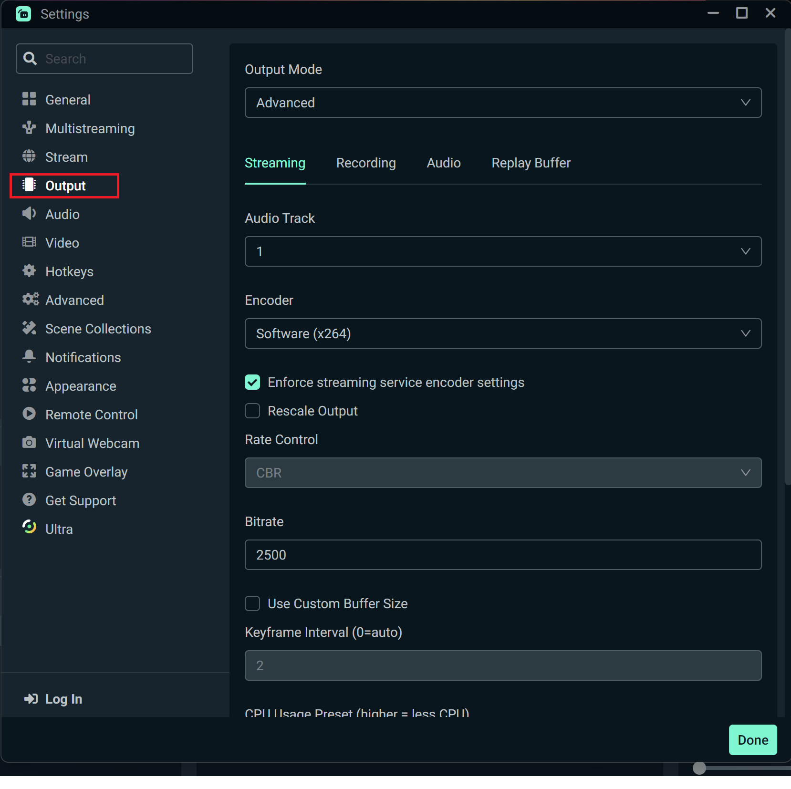791x789 pixels.
Task: Open Notifications settings section
Action: [83, 357]
